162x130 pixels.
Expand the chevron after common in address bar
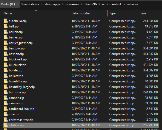pos(82,4)
